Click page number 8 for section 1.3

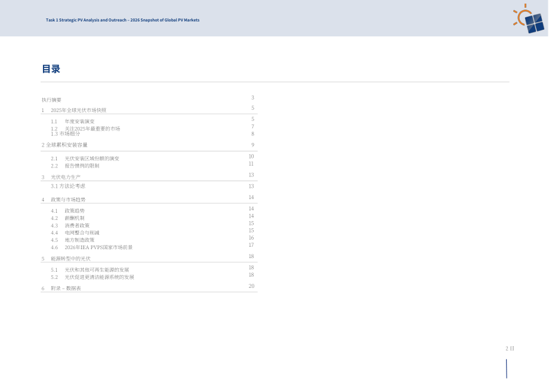253,134
